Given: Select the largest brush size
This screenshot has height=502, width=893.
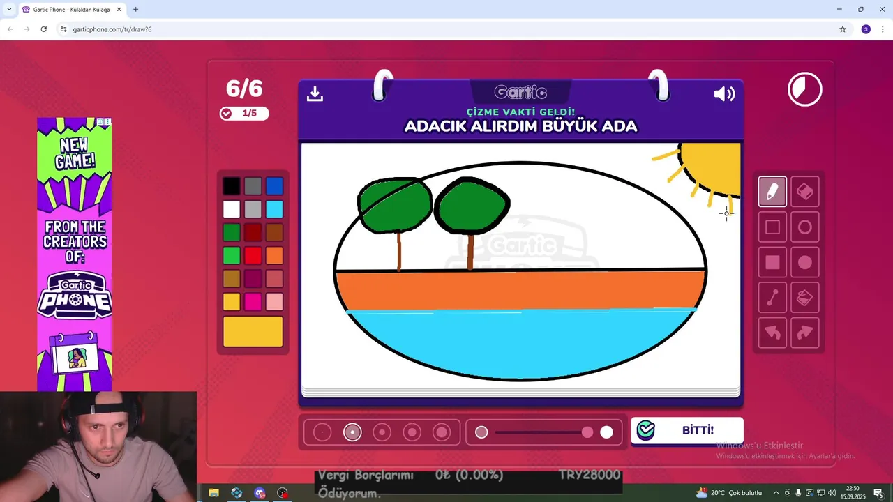Looking at the screenshot, I should click(x=442, y=432).
